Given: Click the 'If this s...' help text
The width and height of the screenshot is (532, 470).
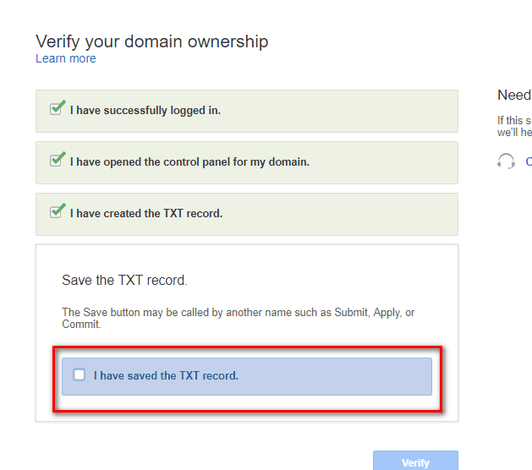Looking at the screenshot, I should [x=514, y=126].
